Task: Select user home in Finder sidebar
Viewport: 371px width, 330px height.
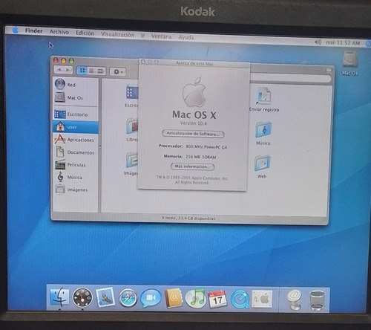Action: point(75,127)
